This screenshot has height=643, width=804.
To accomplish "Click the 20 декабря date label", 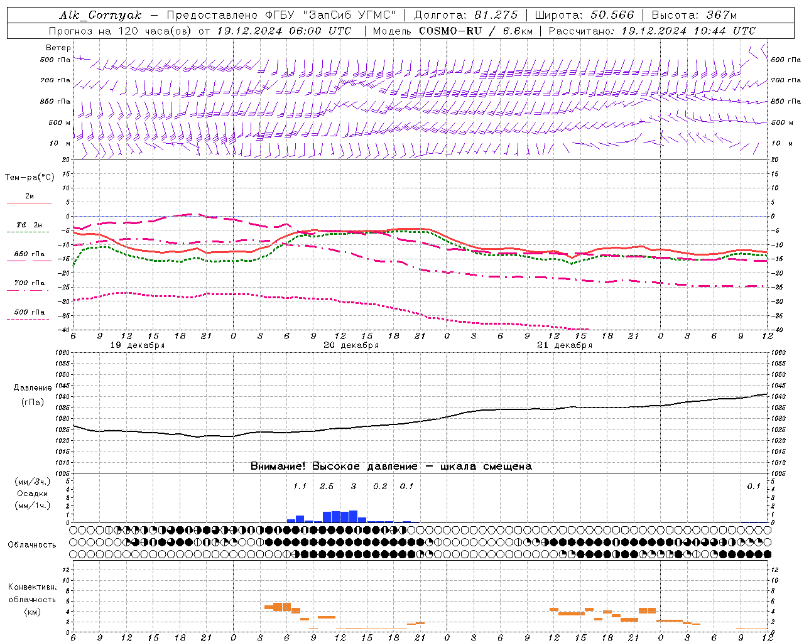I will tap(351, 345).
